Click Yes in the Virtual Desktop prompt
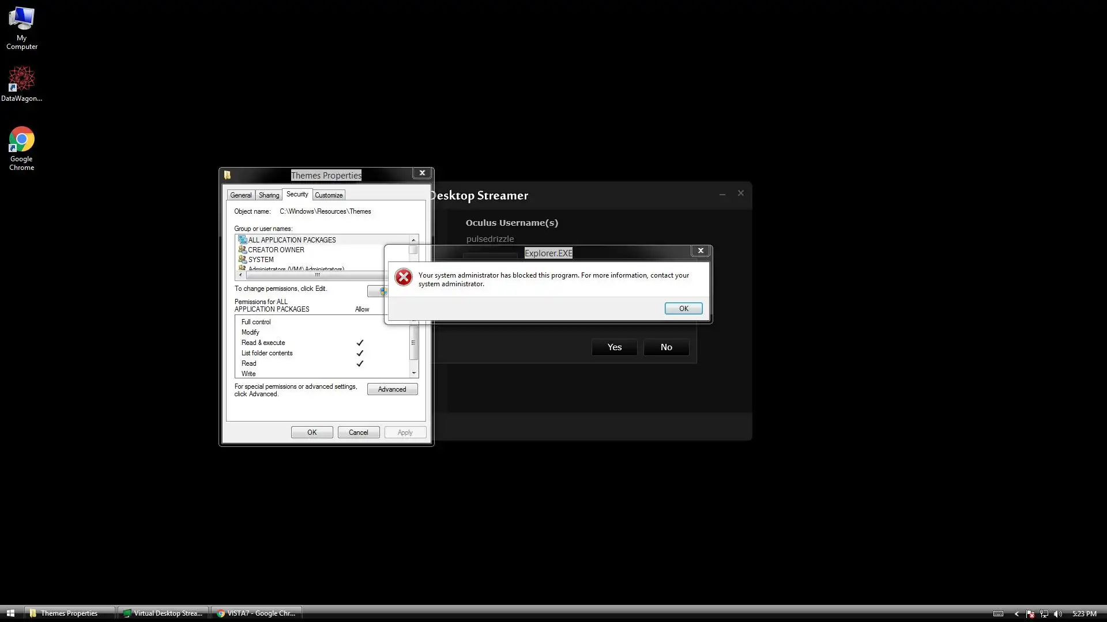Viewport: 1107px width, 622px height. pos(614,347)
